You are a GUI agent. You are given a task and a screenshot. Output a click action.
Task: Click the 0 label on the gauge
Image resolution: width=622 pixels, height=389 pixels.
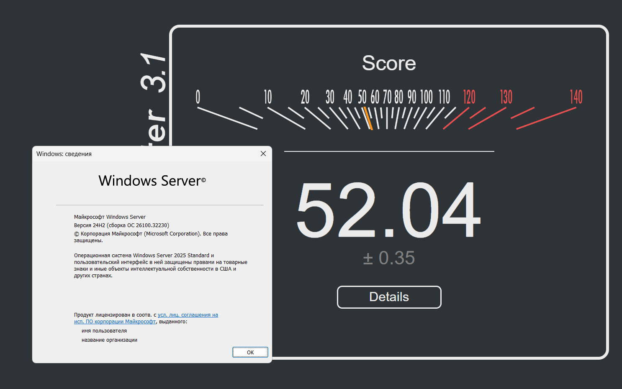[198, 97]
